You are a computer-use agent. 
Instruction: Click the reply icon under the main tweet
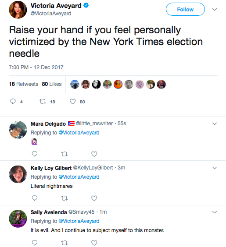pos(13,102)
